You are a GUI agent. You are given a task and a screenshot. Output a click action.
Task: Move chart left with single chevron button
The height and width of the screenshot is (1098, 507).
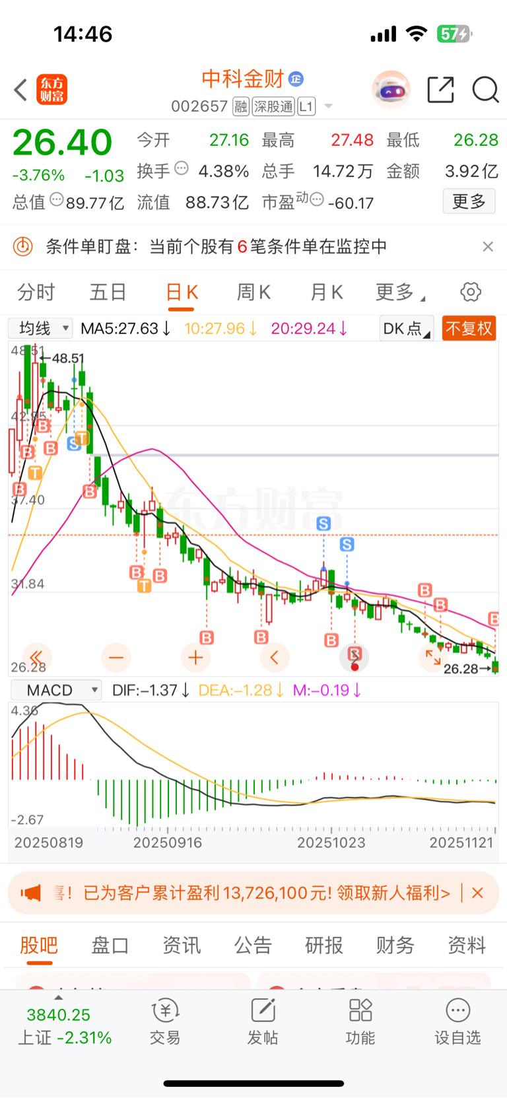pyautogui.click(x=275, y=657)
